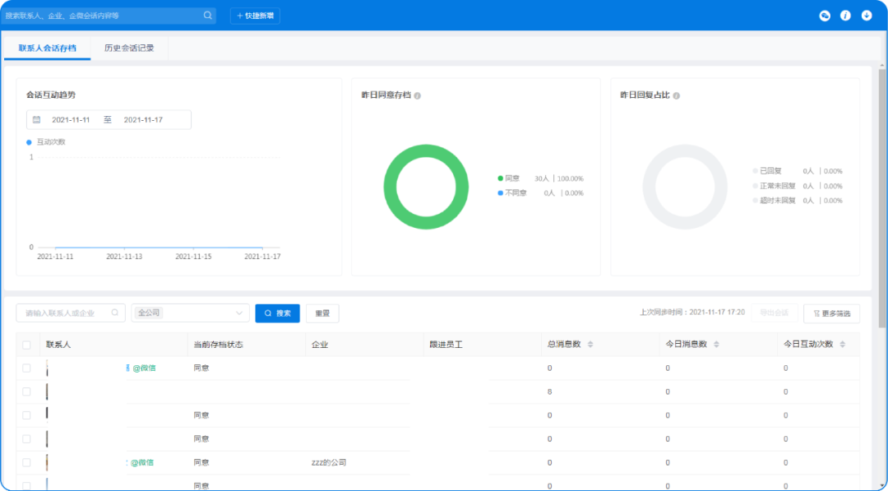The height and width of the screenshot is (491, 888).
Task: Check the first contact row with @微信
Action: 26,368
